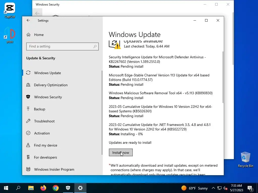
Task: Open the For developers page
Action: 45,157
